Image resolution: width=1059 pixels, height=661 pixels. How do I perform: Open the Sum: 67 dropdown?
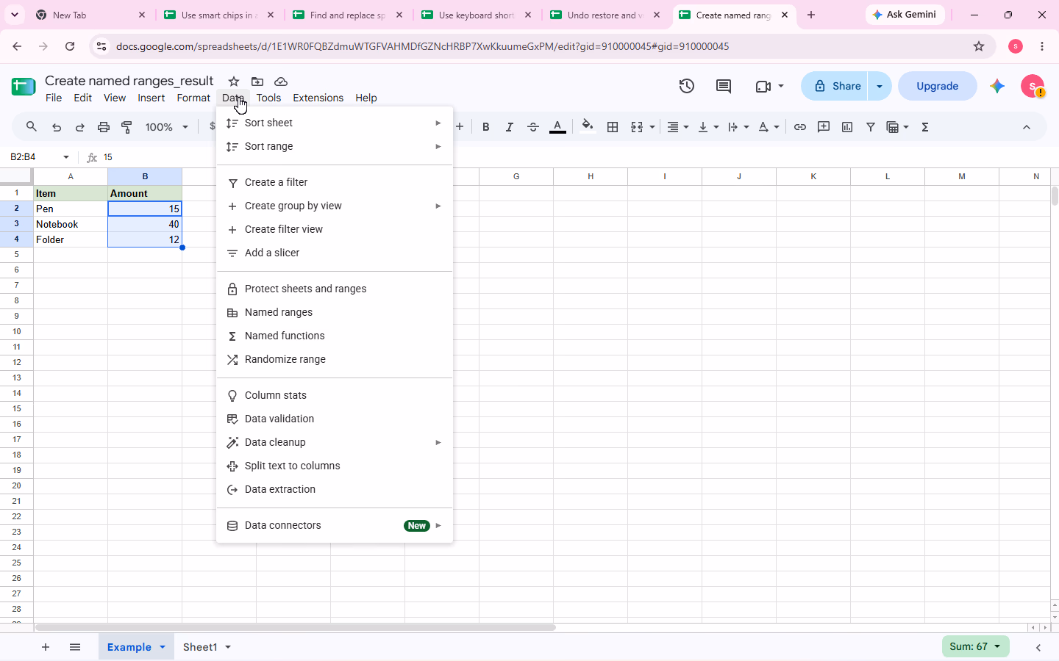click(975, 646)
